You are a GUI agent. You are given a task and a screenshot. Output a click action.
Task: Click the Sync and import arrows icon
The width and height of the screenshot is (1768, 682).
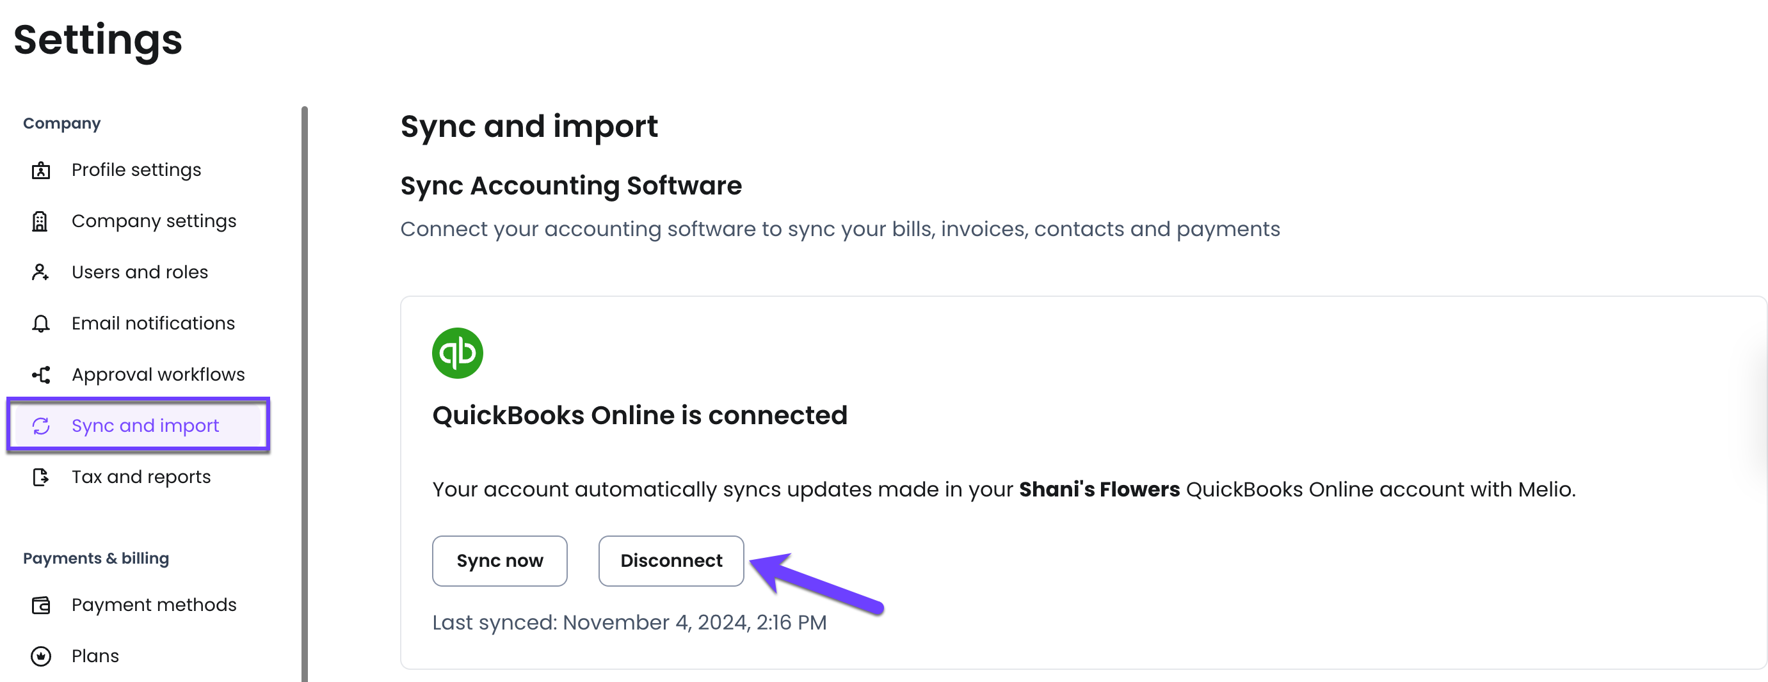point(41,426)
